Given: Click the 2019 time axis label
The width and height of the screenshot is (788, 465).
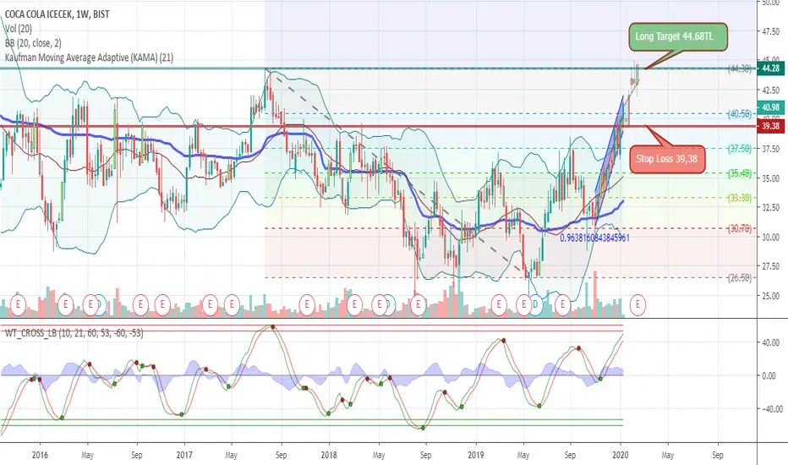Looking at the screenshot, I should tap(475, 455).
